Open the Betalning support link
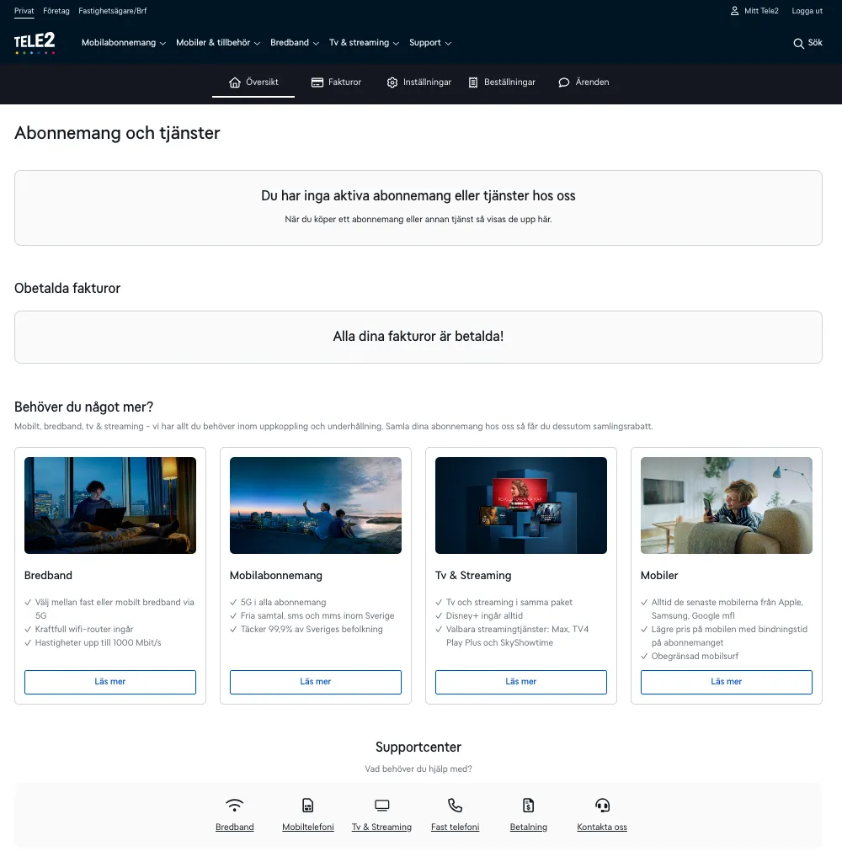The image size is (842, 862). tap(529, 827)
